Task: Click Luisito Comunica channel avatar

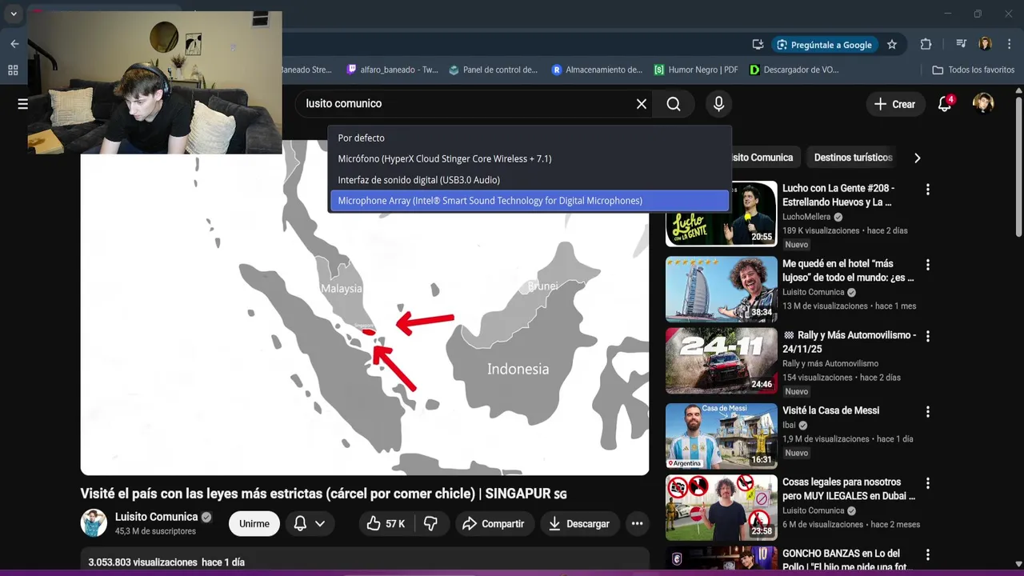Action: (x=94, y=523)
